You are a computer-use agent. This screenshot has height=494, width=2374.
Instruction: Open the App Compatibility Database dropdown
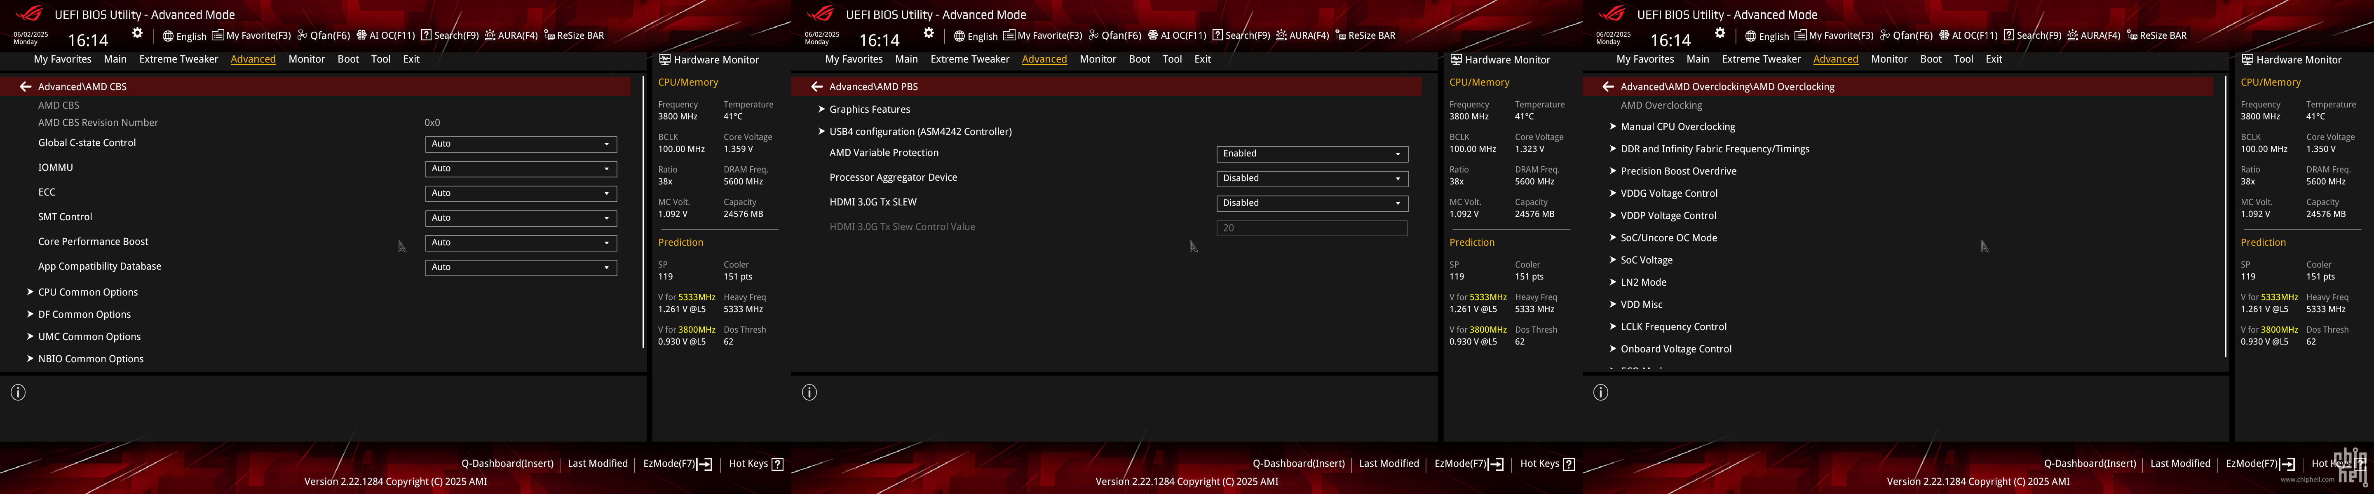coord(521,268)
